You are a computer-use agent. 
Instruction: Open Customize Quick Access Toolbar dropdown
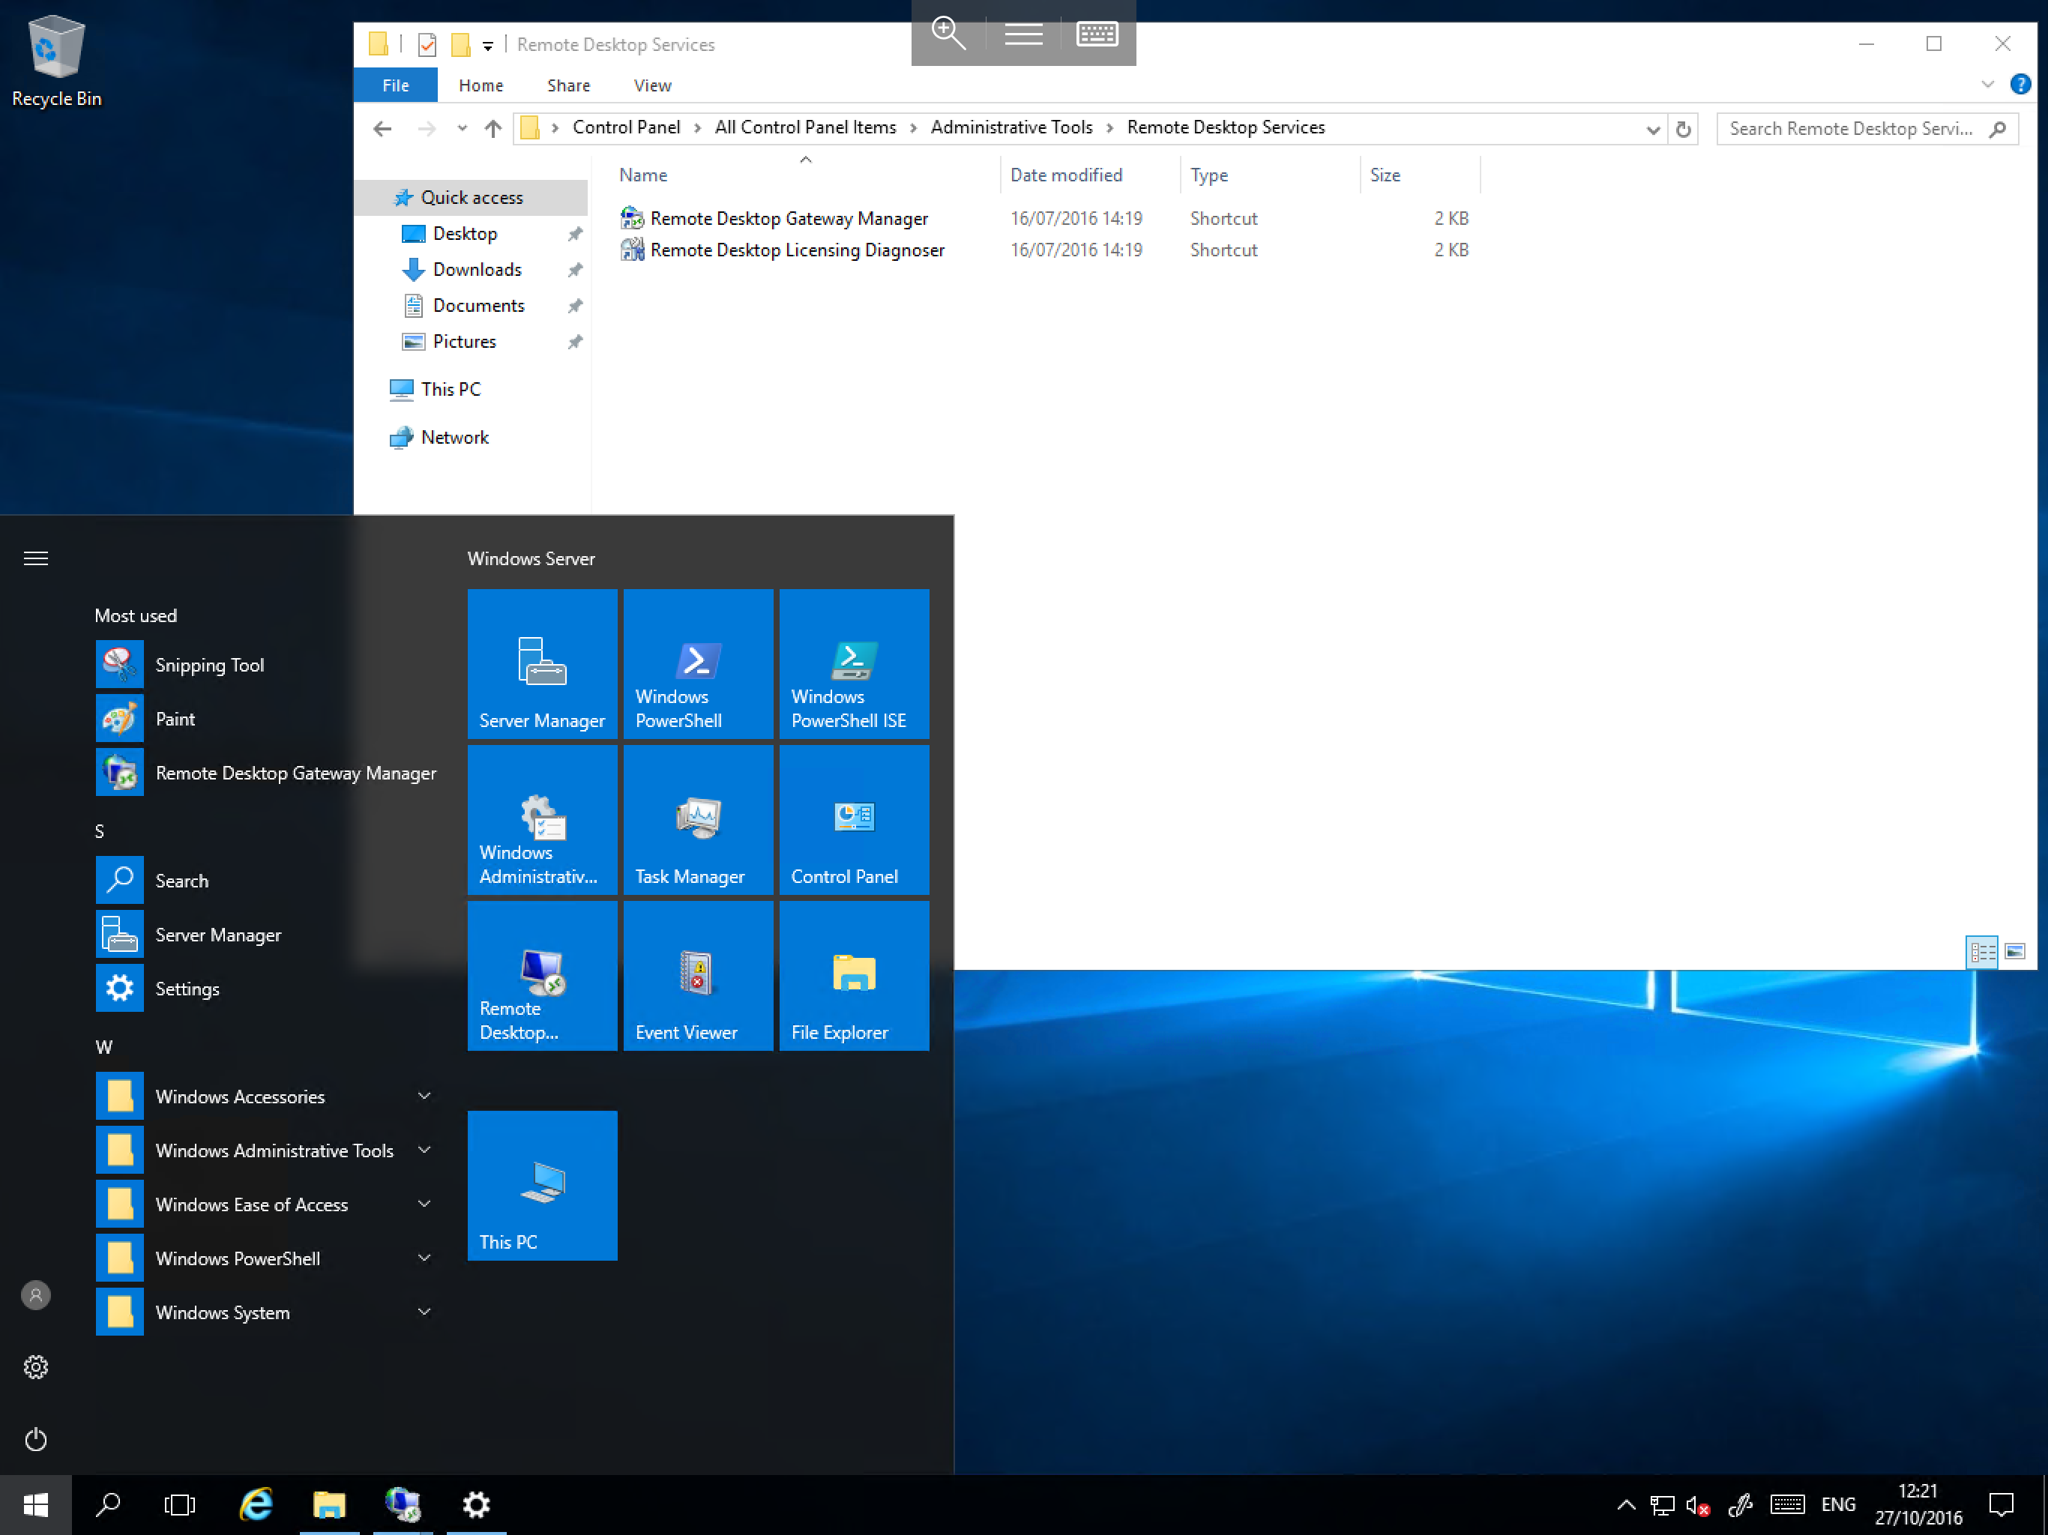[488, 44]
